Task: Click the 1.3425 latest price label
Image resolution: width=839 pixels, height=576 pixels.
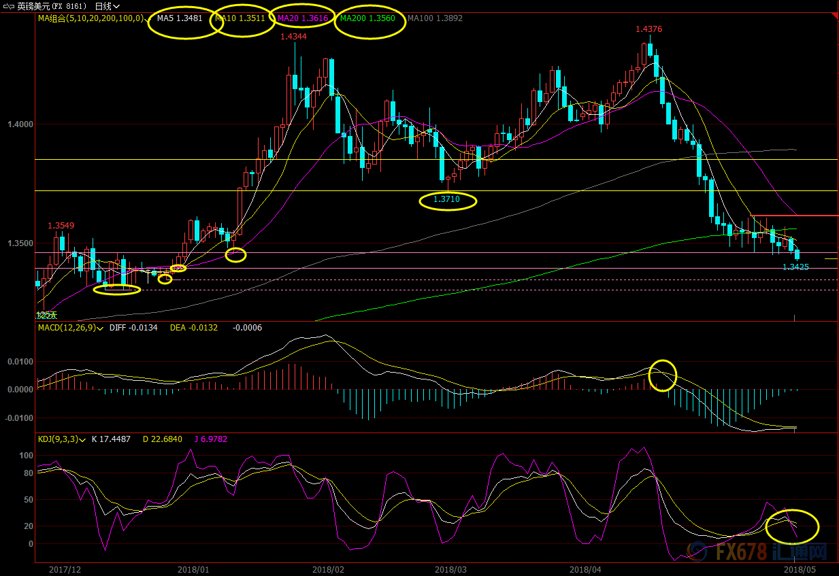Action: (795, 267)
